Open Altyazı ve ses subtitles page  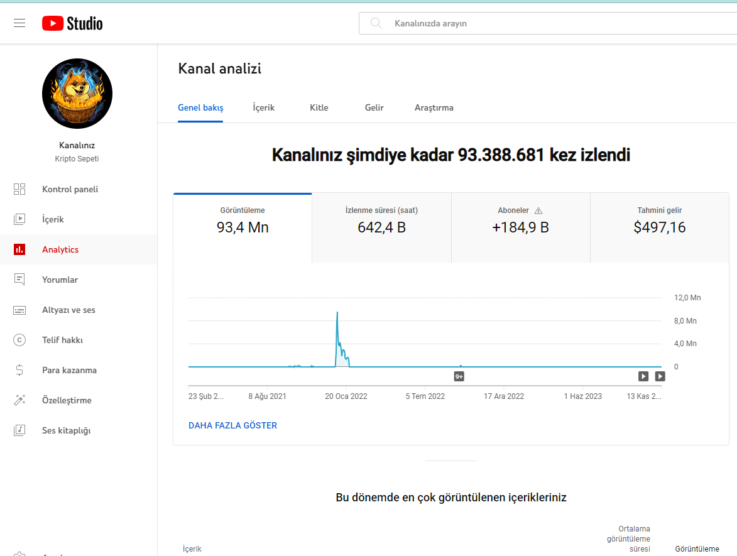click(68, 310)
